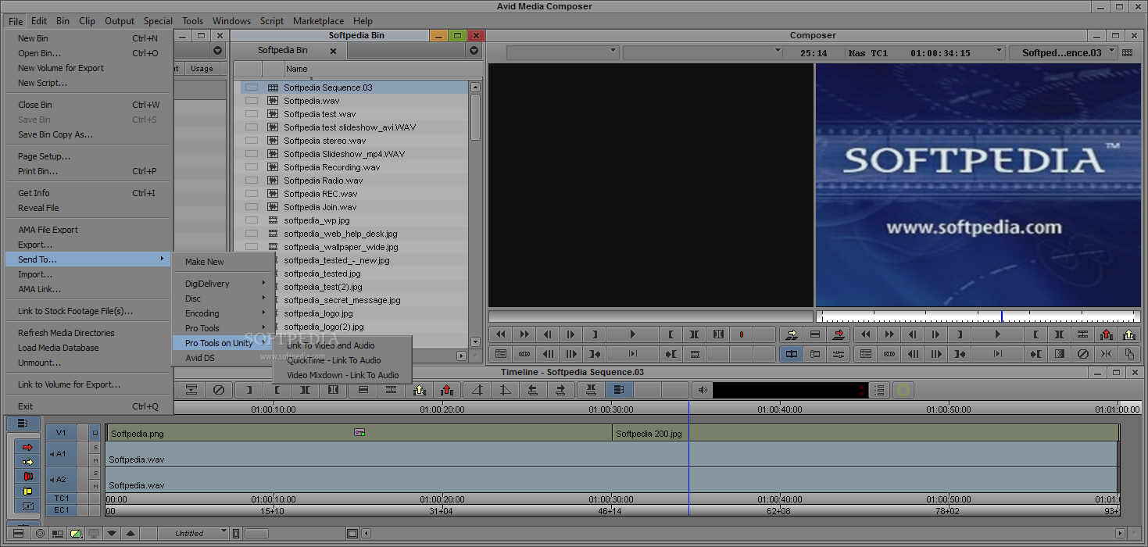Click the speaker icon beside the audio meter
The height and width of the screenshot is (547, 1148).
(x=703, y=390)
